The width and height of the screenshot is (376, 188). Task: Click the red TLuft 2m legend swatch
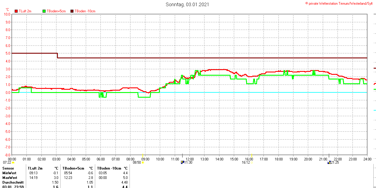point(16,11)
